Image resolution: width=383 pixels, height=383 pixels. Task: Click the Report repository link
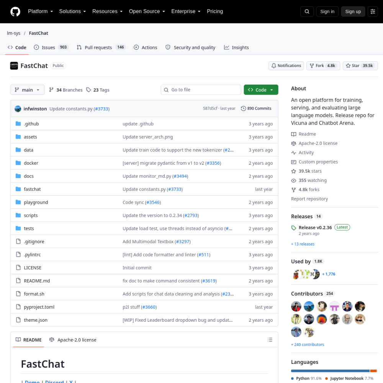[x=309, y=199]
